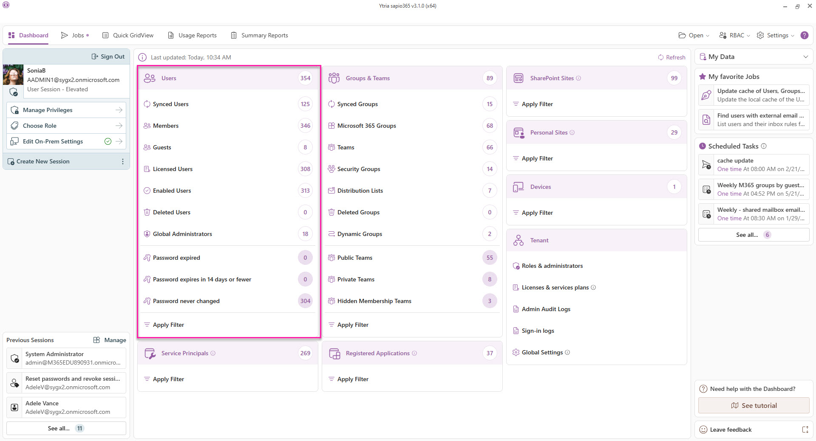This screenshot has width=816, height=441.
Task: Click the expand icon next to Leave feedback
Action: click(x=805, y=430)
